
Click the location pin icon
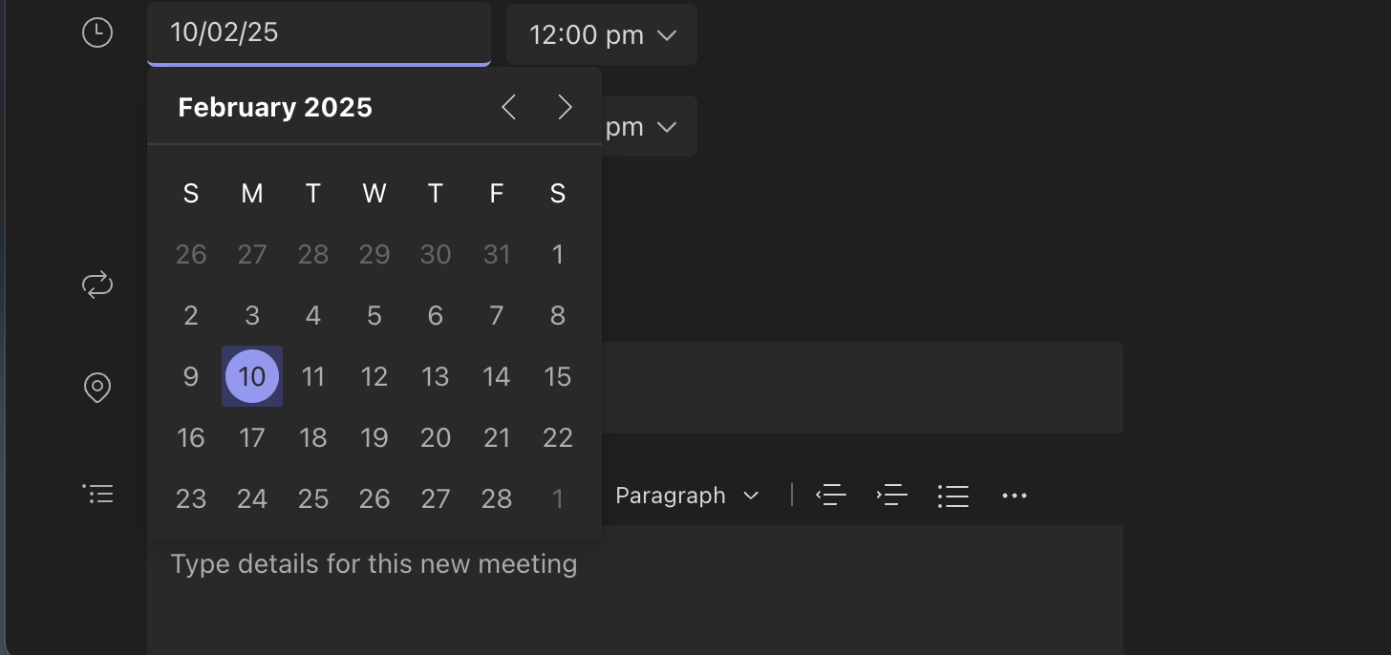tap(96, 388)
